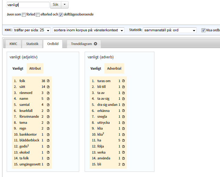Open the sortera inom korpus dropdown
The image size is (220, 177).
(x=89, y=30)
